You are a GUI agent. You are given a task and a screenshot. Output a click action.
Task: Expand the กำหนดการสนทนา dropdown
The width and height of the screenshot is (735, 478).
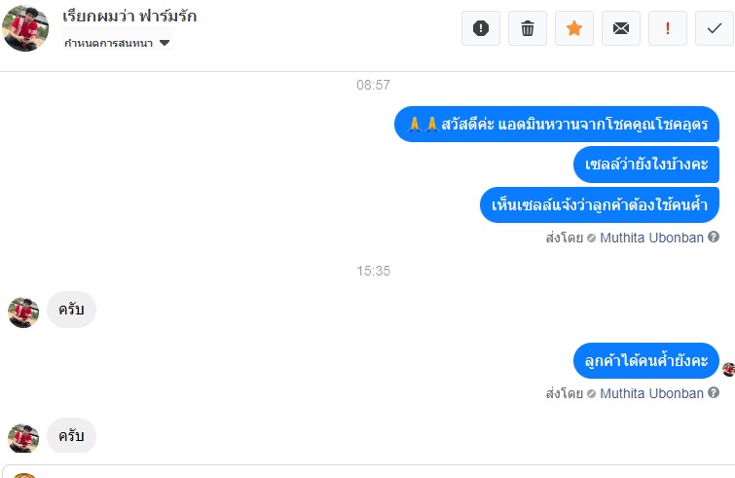pos(117,43)
